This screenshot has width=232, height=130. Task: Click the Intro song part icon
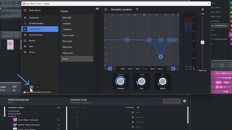133,112
